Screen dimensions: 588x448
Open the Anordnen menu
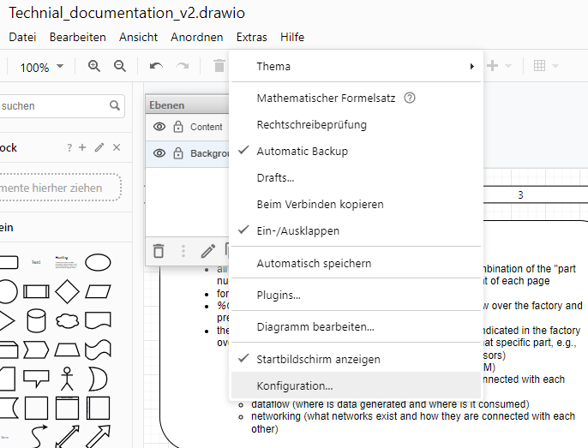point(196,37)
